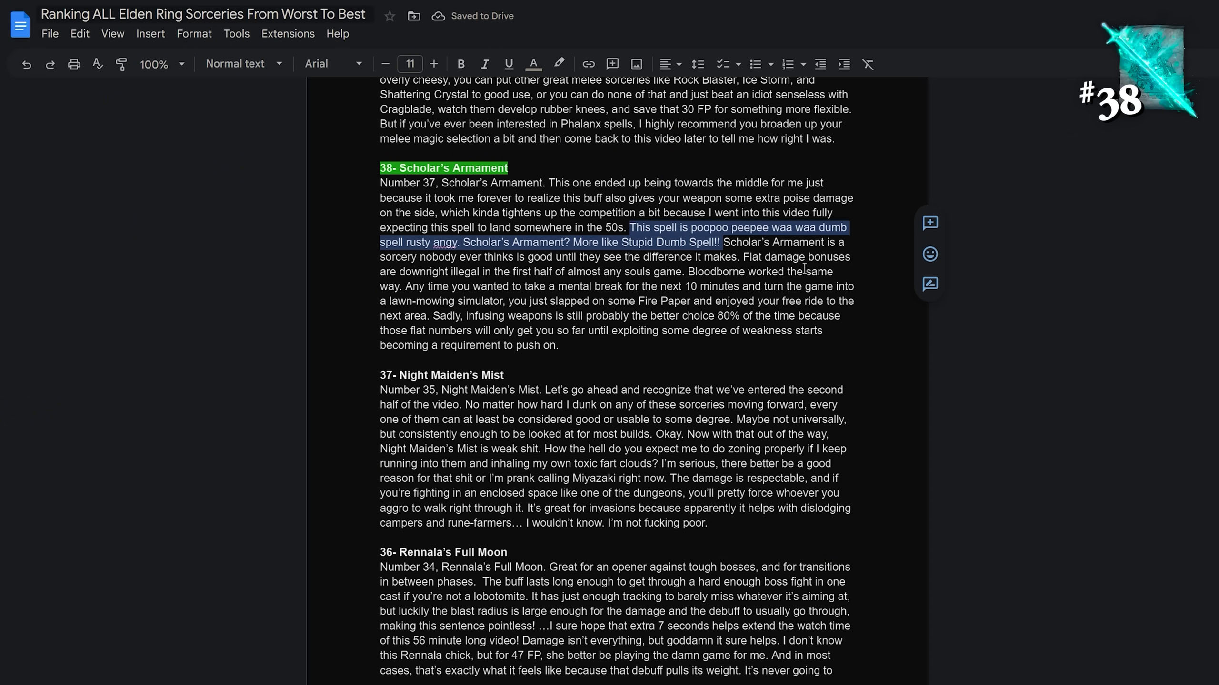Open the Extensions menu
Viewport: 1219px width, 685px height.
point(288,34)
